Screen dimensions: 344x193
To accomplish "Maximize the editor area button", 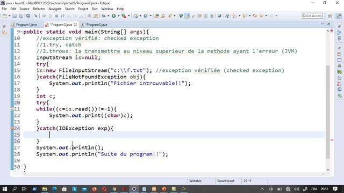I will click(328, 24).
